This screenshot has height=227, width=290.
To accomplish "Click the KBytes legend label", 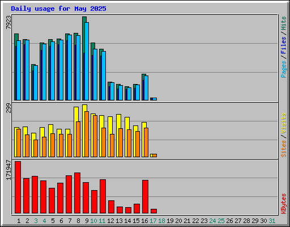I will (284, 204).
